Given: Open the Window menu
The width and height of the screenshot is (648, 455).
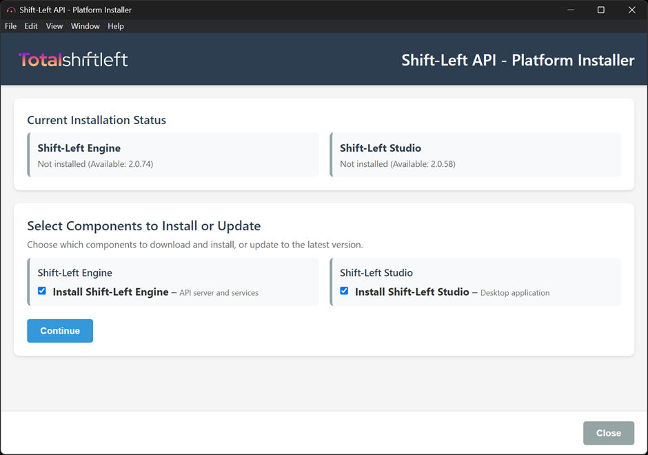Looking at the screenshot, I should 85,26.
